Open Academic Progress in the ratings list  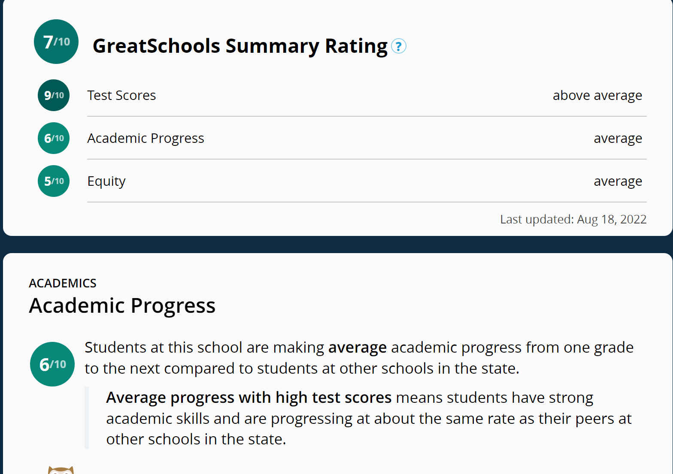tap(146, 138)
